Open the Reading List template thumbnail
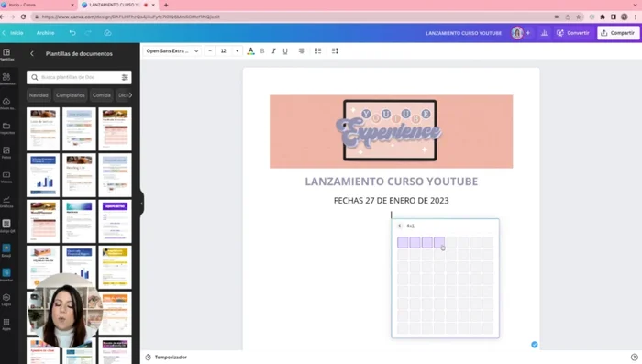Viewport: 642px width, 364px height. [79, 175]
